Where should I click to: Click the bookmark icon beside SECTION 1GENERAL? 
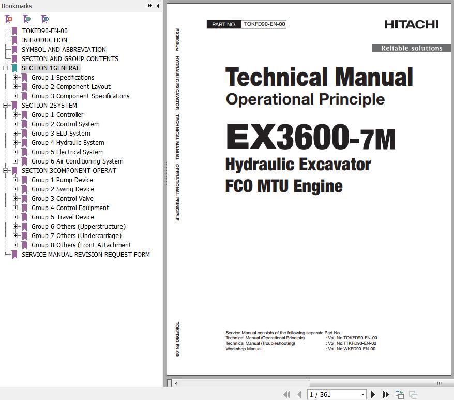coord(14,68)
